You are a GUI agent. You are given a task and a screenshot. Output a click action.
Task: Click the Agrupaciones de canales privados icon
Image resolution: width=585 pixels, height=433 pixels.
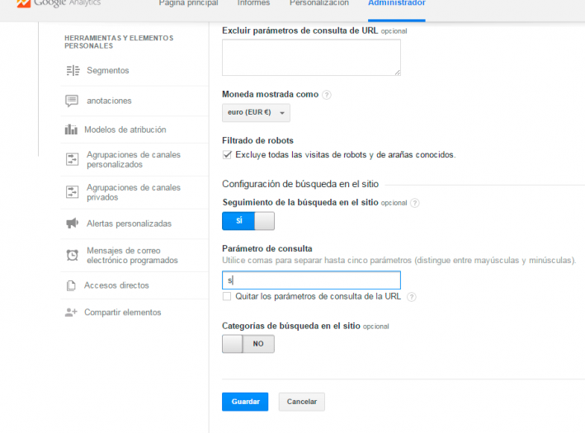pos(72,192)
